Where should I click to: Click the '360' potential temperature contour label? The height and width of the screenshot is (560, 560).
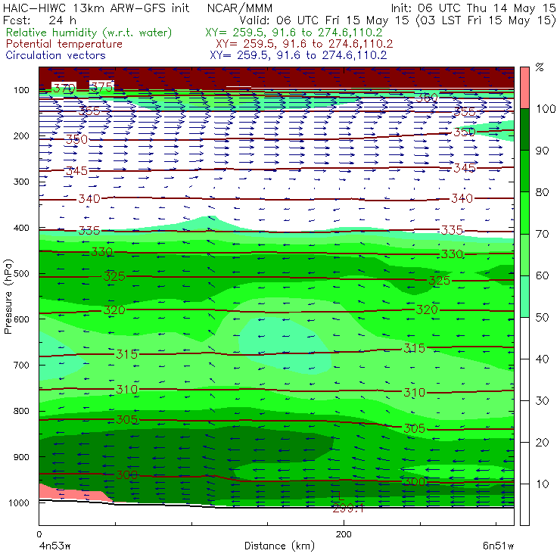tap(427, 98)
